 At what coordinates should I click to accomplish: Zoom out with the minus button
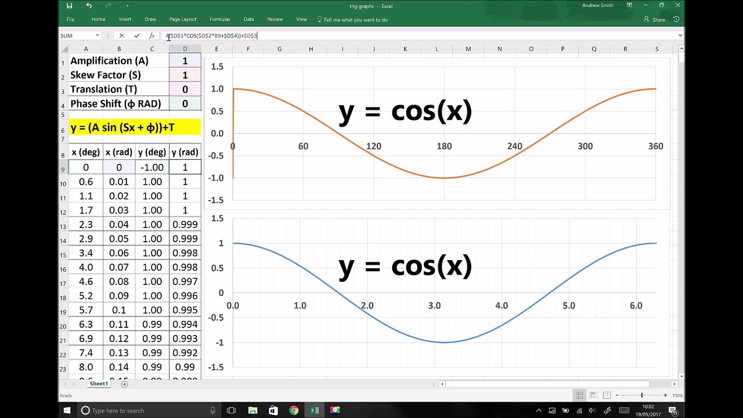(x=618, y=395)
